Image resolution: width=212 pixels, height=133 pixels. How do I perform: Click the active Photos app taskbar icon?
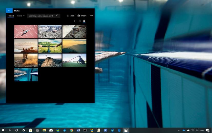tap(126, 130)
